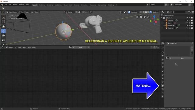Open the Overlays dropdown arrow
This screenshot has width=195, height=110.
pos(138,12)
